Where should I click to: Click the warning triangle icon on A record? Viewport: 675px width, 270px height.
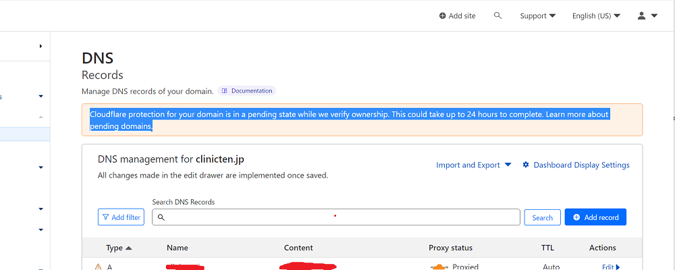click(98, 267)
